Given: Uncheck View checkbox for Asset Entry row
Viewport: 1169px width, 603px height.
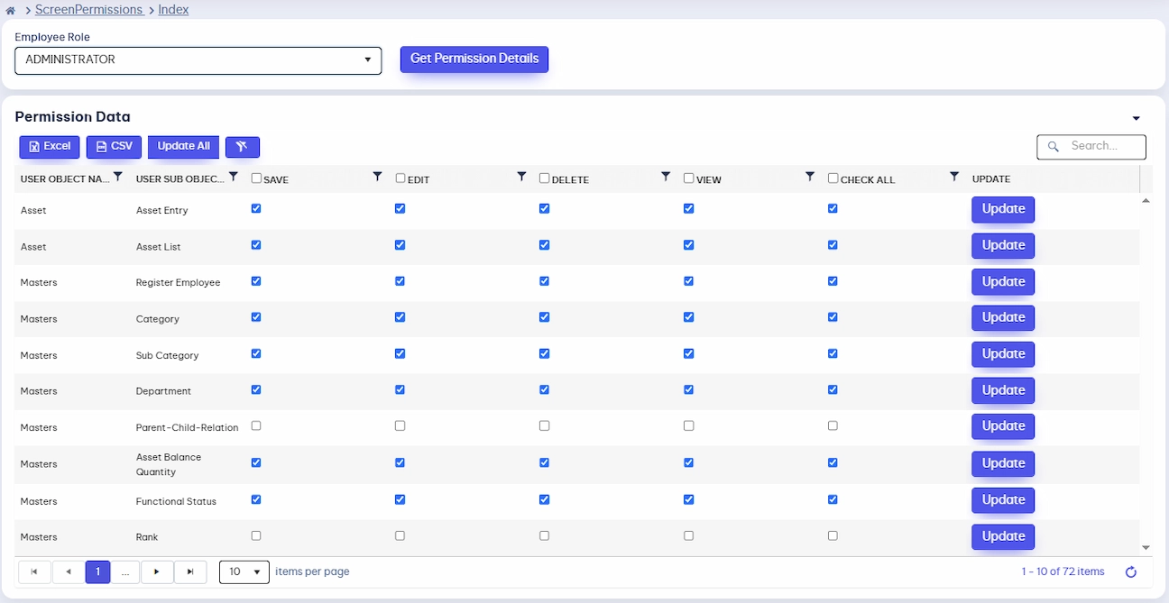Looking at the screenshot, I should pos(688,208).
